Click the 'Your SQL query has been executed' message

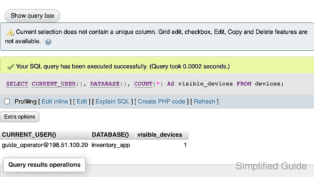(x=123, y=66)
